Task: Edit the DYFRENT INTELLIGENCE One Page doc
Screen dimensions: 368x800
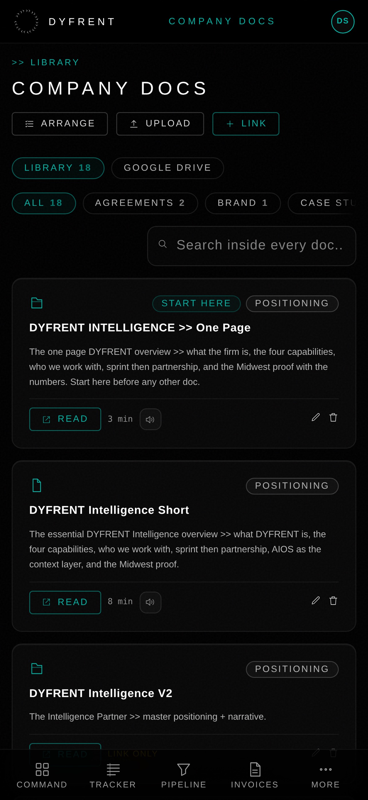Action: click(x=316, y=417)
